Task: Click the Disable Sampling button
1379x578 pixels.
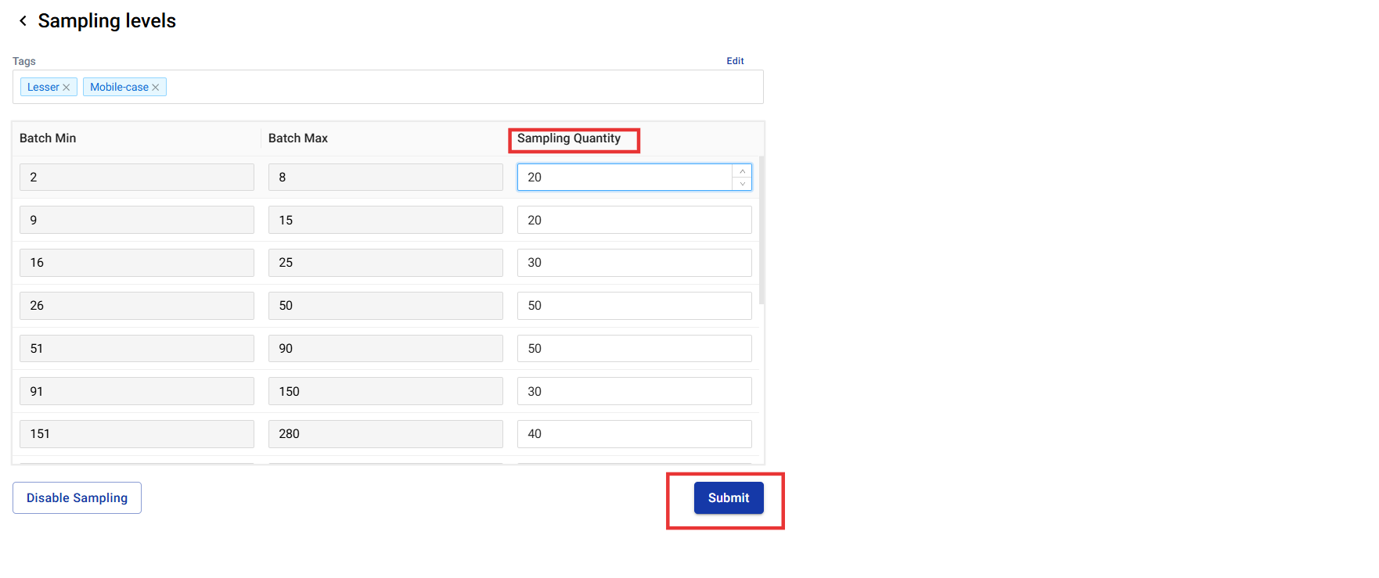Action: click(x=77, y=498)
